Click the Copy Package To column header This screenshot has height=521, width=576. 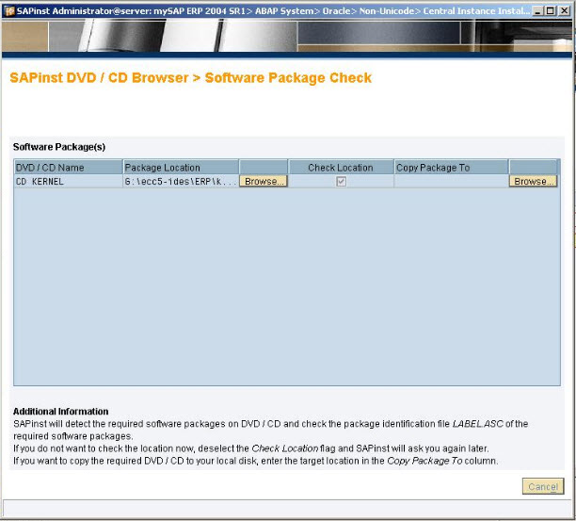pos(451,168)
